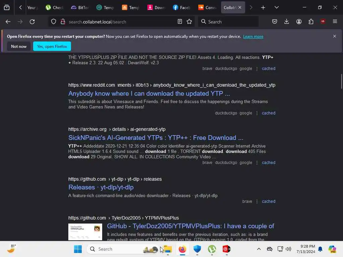Open the Copilot preview icon

click(332, 249)
